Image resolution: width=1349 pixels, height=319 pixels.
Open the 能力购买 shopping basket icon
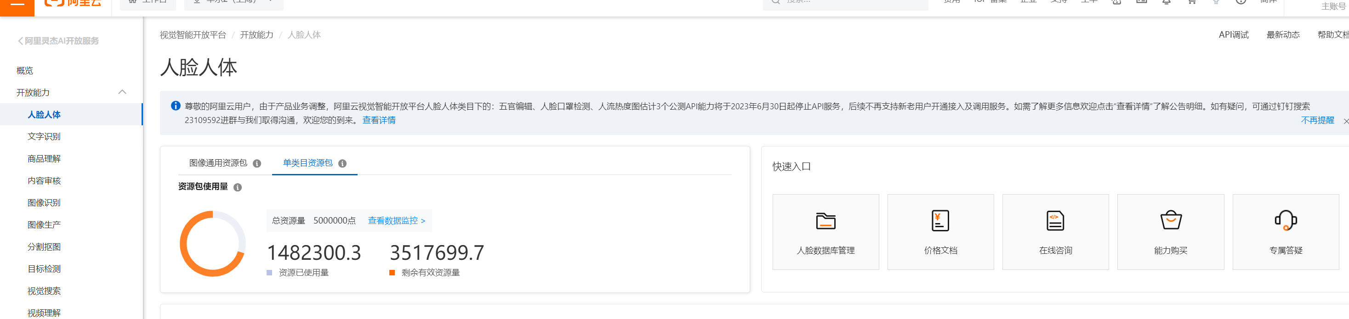tap(1170, 220)
